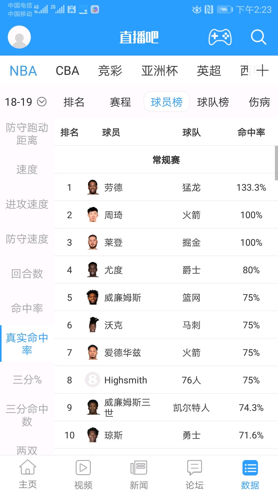Select the 球队榜 tab
278x494 pixels.
[x=213, y=102]
